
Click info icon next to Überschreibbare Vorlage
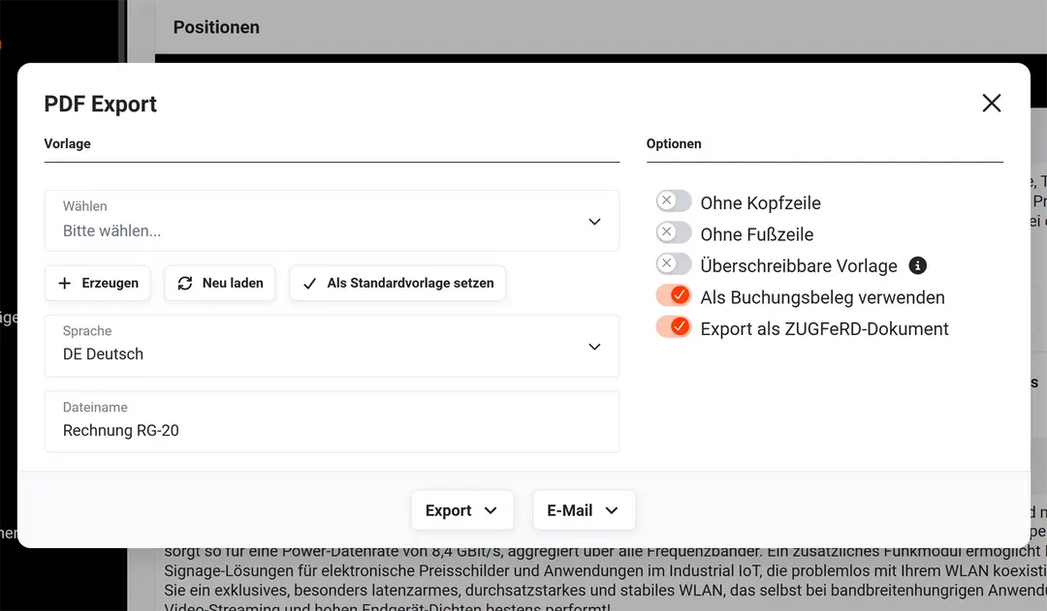[x=917, y=265]
